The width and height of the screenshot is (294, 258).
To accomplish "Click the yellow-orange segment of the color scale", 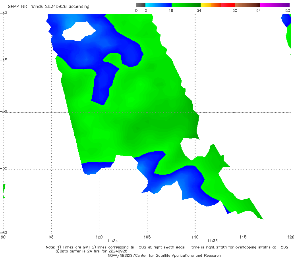I will (211, 5).
